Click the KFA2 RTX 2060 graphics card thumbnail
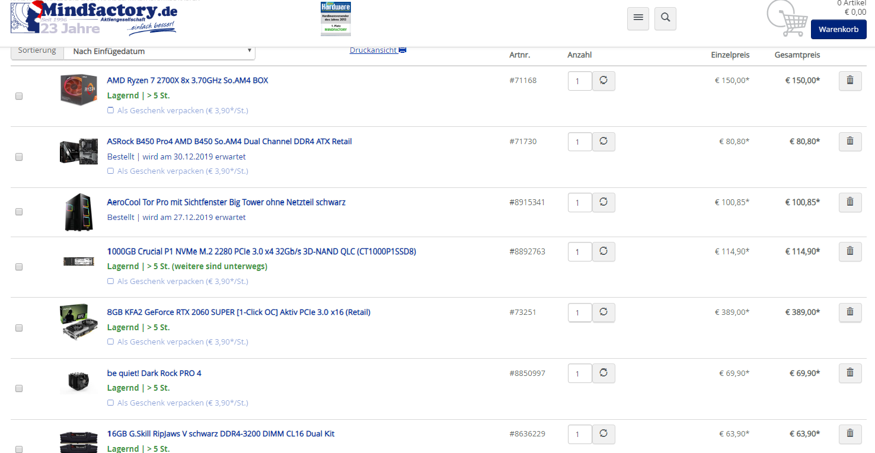The image size is (875, 453). point(79,322)
